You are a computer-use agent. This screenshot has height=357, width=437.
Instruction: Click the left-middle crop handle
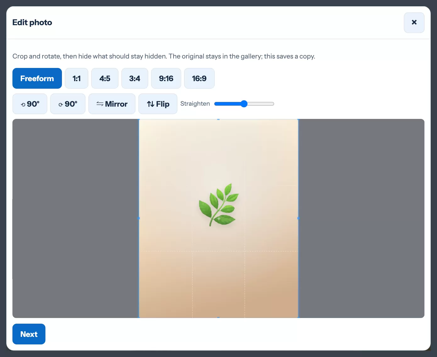pyautogui.click(x=139, y=218)
